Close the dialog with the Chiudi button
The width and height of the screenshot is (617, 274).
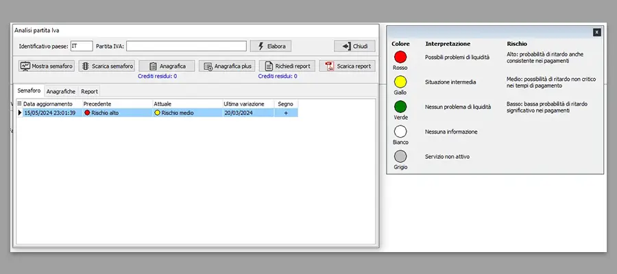pyautogui.click(x=354, y=47)
